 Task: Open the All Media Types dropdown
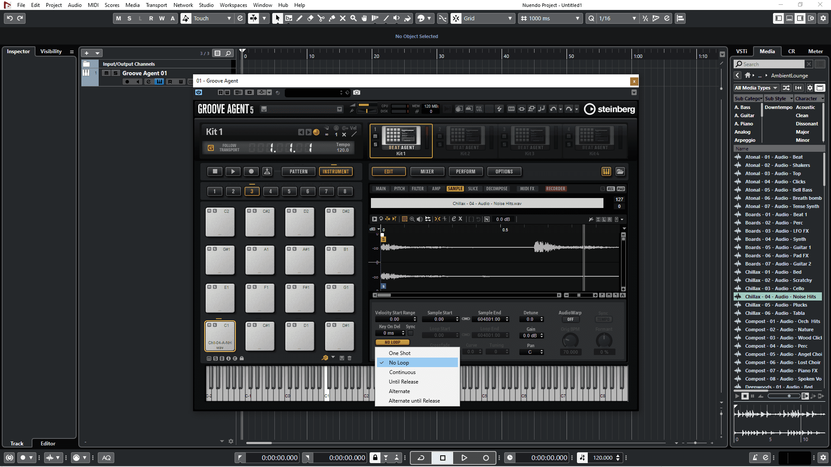tap(756, 88)
